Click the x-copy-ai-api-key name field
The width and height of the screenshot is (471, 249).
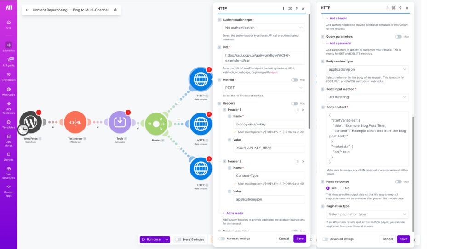coord(269,124)
